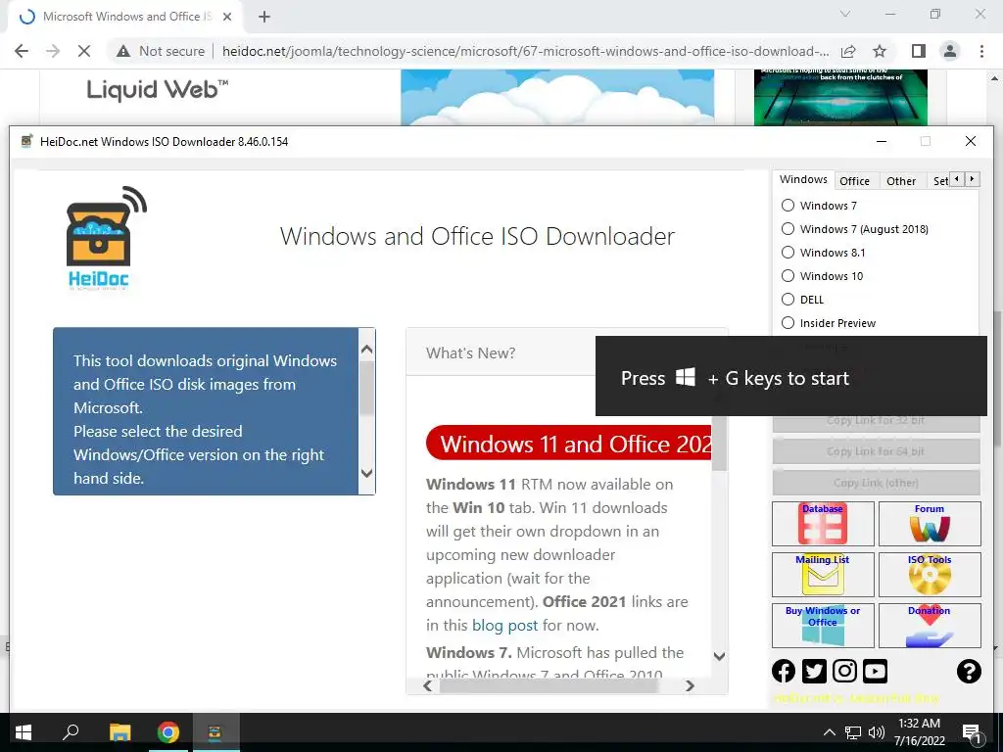Click the description box vertical scrollbar thumb

366,388
